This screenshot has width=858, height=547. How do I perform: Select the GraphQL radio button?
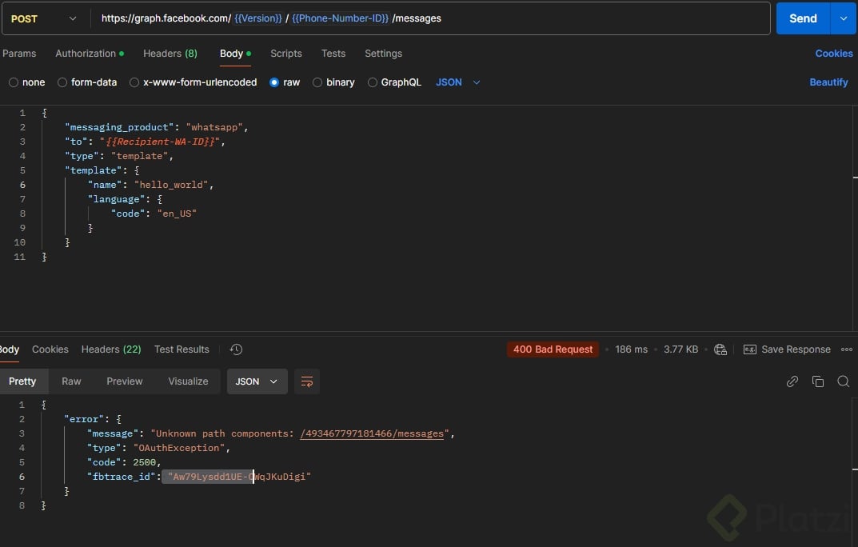(x=373, y=82)
